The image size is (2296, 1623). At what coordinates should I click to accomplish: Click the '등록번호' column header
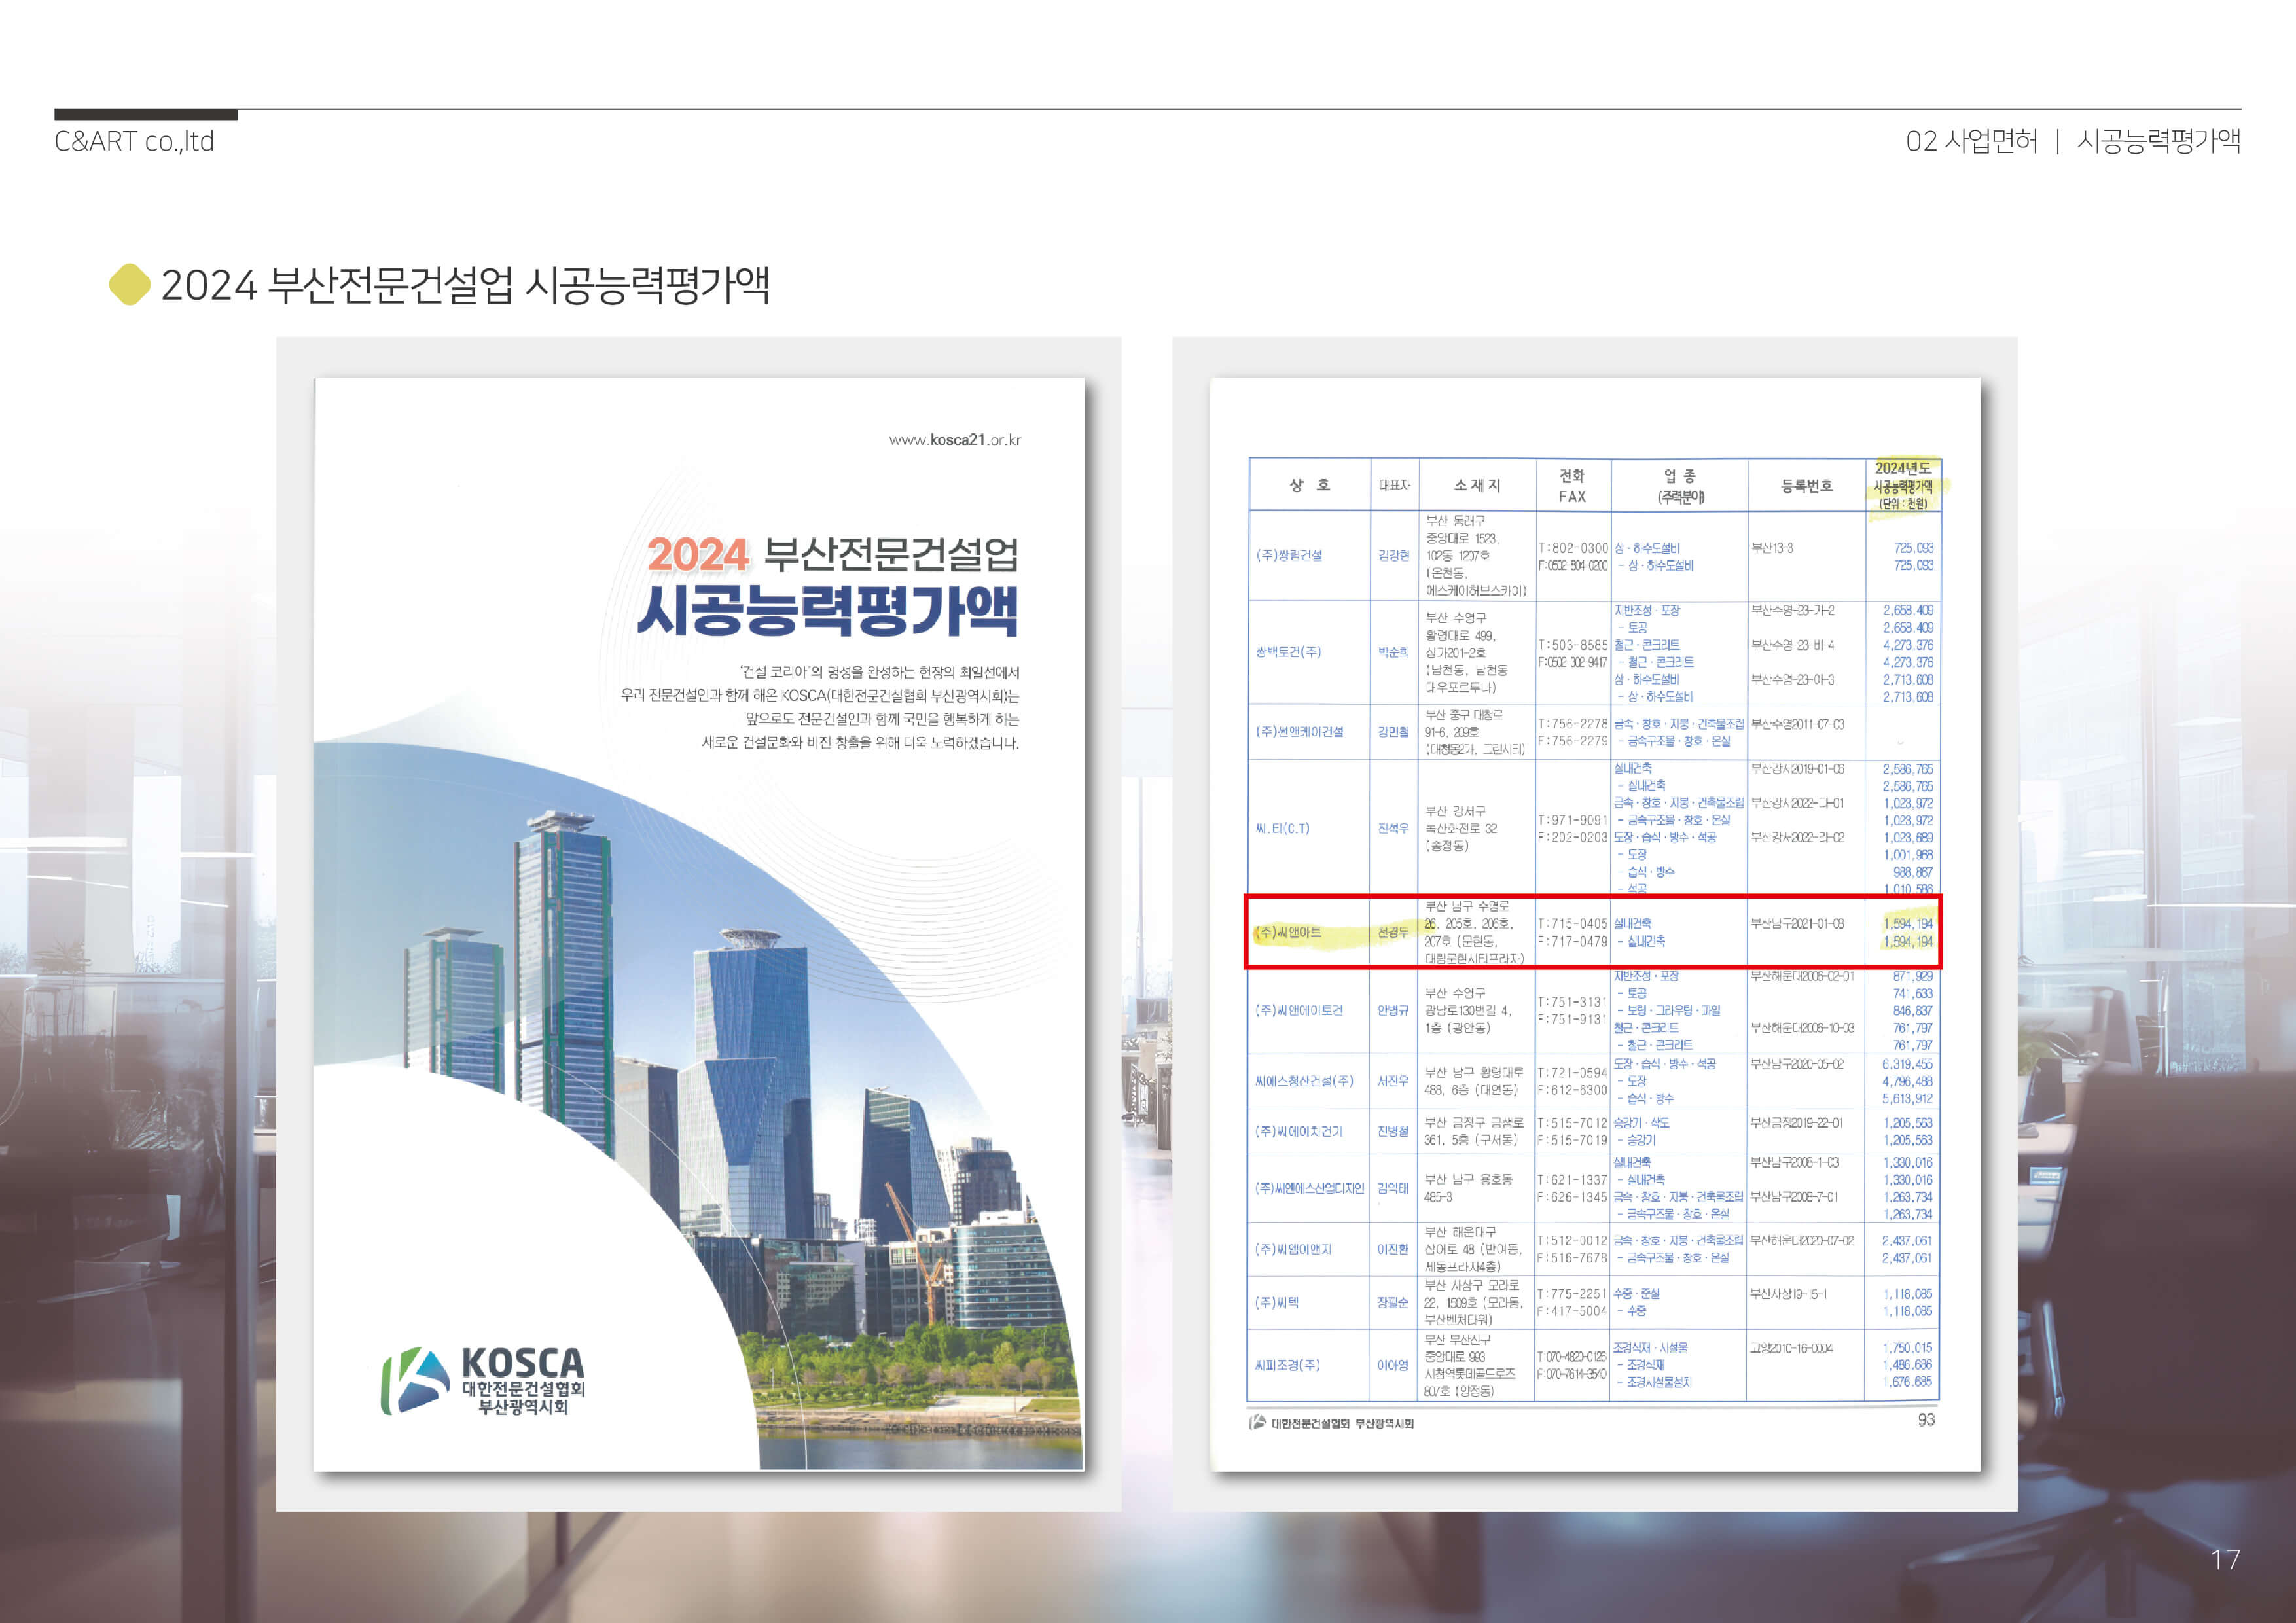pos(1806,485)
